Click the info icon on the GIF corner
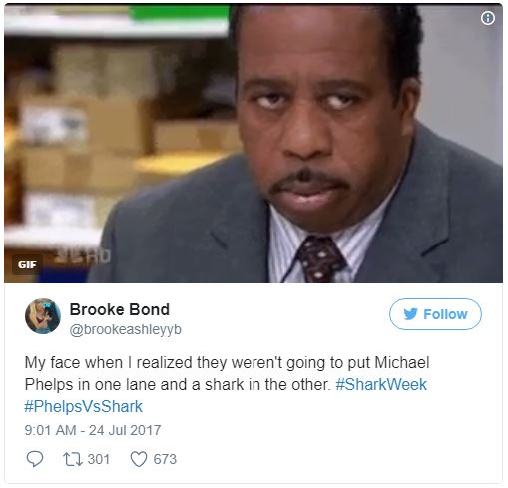508x488 pixels. 488,18
